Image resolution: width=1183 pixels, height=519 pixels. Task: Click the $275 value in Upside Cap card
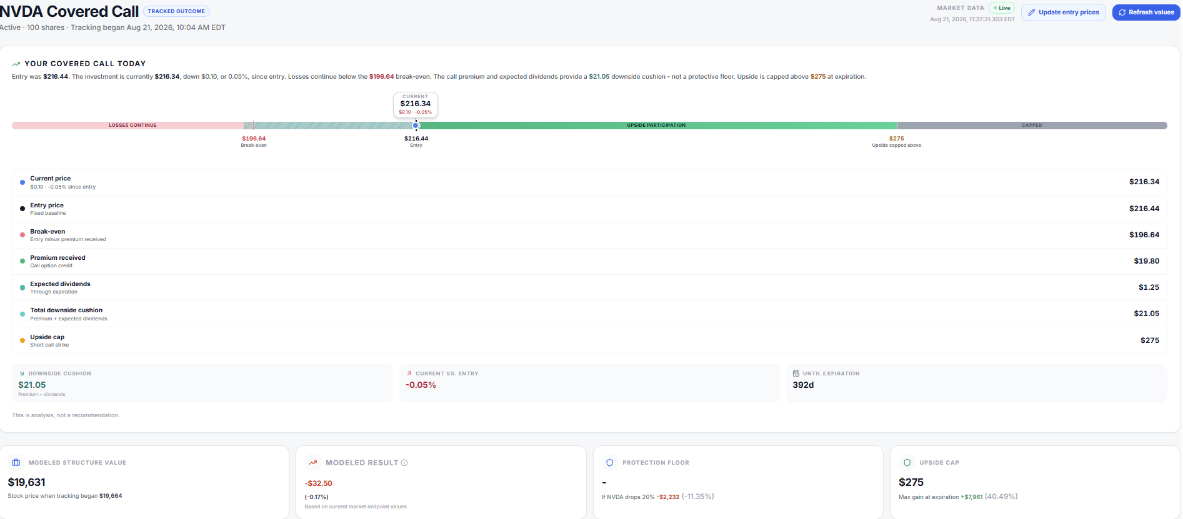pyautogui.click(x=911, y=482)
